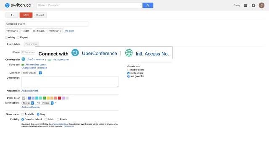
Task: Check guests can modify event
Action: point(129,70)
